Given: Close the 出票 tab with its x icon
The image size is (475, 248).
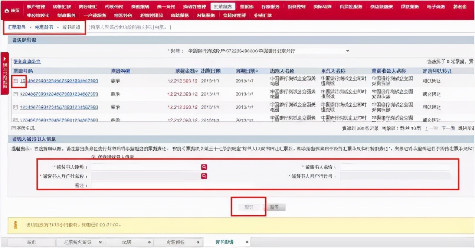Looking at the screenshot, I should pyautogui.click(x=149, y=242).
